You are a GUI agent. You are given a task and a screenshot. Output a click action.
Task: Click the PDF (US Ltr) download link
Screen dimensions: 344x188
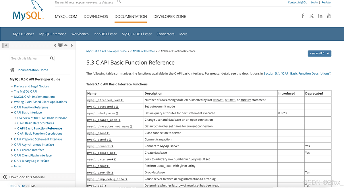pos(18,186)
